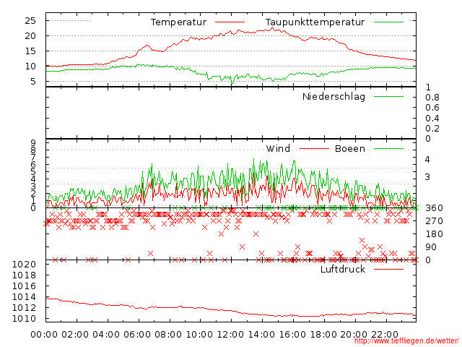
Task: Click the 25 temperature axis value
Action: point(30,21)
